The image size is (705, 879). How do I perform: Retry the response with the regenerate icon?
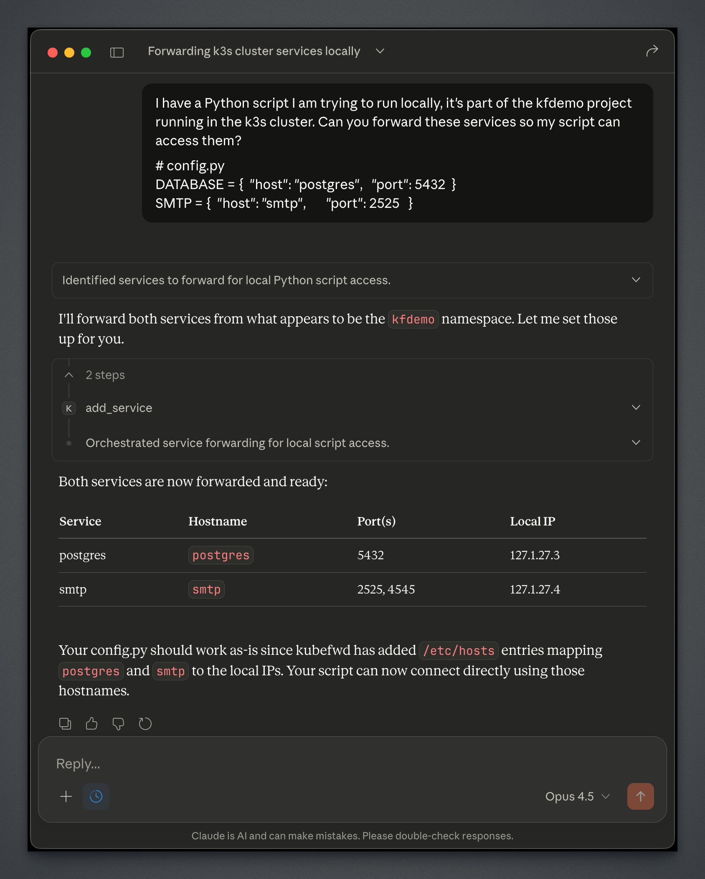[x=145, y=723]
